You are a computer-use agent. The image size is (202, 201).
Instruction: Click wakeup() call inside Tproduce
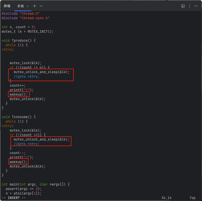pyautogui.click(x=18, y=94)
